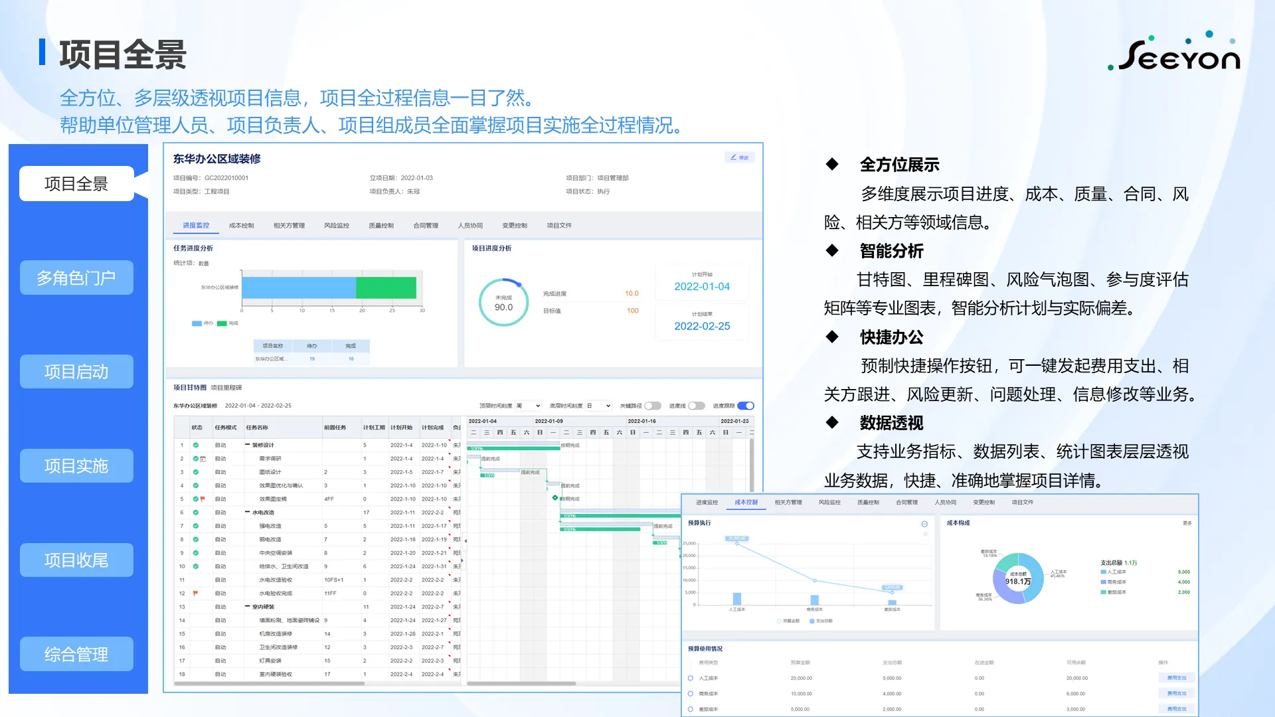Click the Gantt chart vertical scrollbar
The image size is (1275, 717).
point(752,465)
